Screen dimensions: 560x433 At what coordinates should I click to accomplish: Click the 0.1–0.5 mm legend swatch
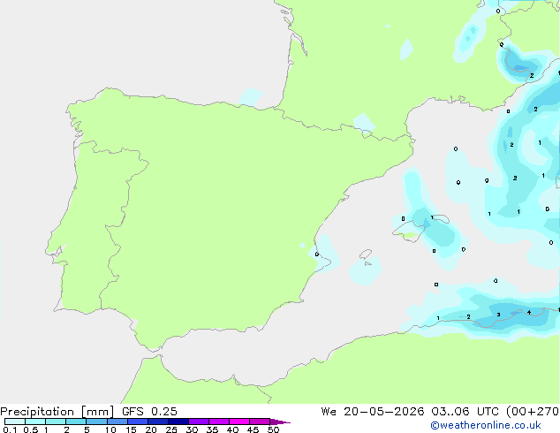(15, 422)
